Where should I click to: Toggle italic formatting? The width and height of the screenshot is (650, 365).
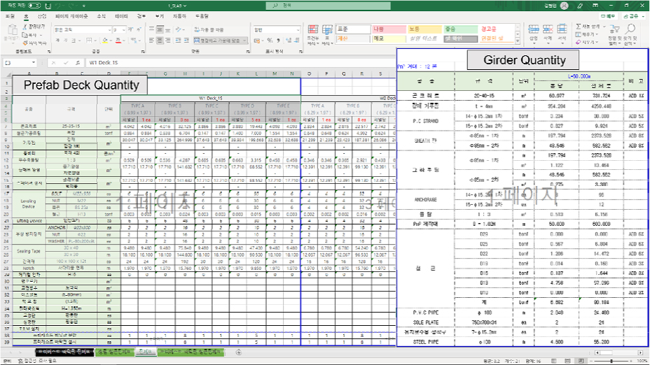66,40
